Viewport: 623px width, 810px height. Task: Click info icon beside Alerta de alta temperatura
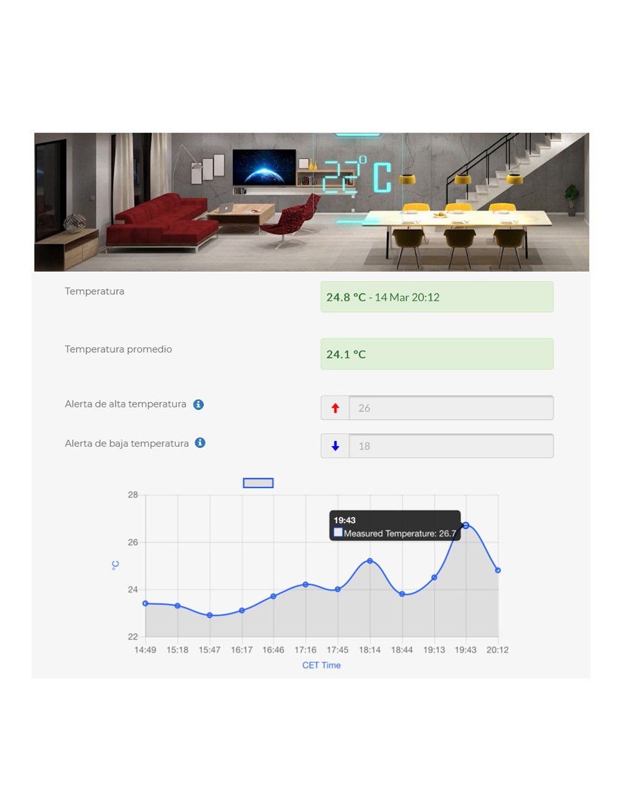point(199,404)
